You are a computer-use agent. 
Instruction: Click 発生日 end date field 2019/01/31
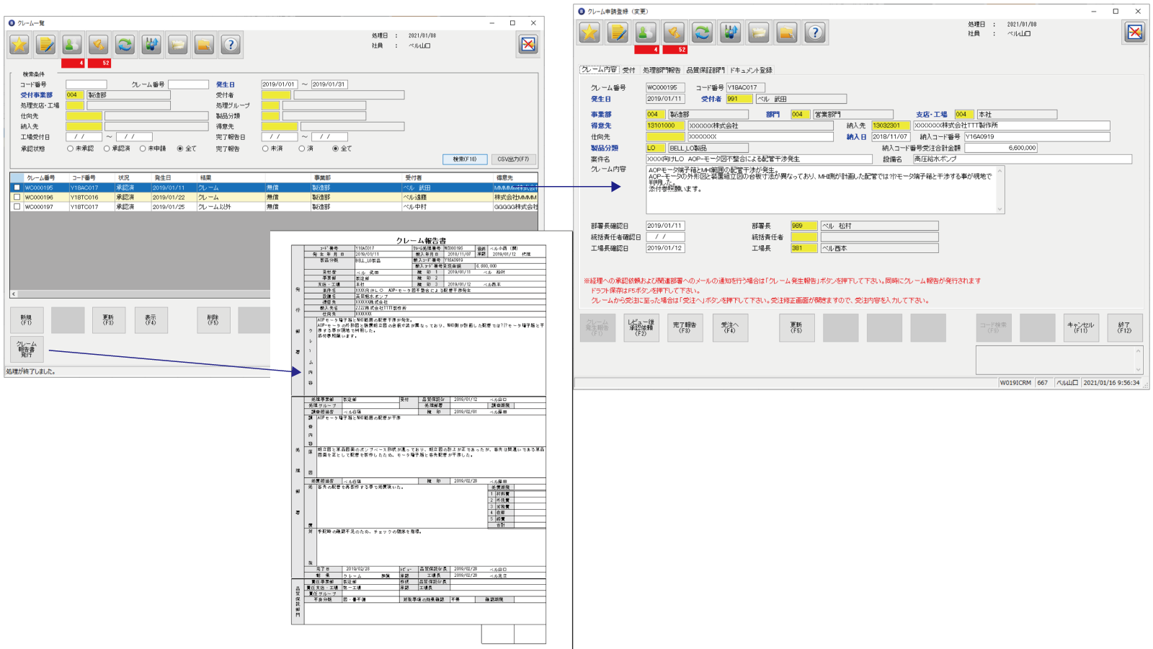pyautogui.click(x=329, y=84)
